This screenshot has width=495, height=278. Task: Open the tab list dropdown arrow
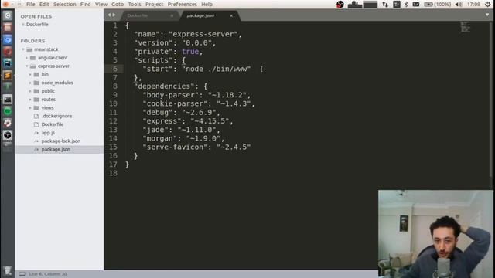(487, 15)
